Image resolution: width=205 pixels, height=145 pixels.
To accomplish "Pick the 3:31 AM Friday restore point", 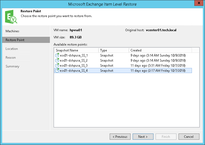I will pyautogui.click(x=158, y=66).
